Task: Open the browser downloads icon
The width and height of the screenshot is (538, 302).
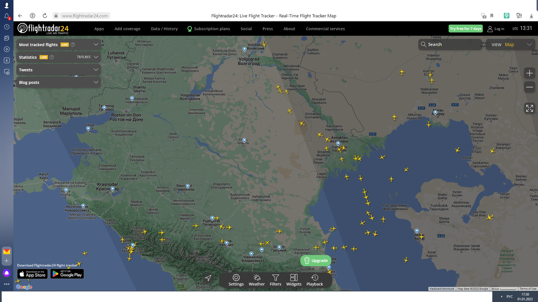Action: 531,16
